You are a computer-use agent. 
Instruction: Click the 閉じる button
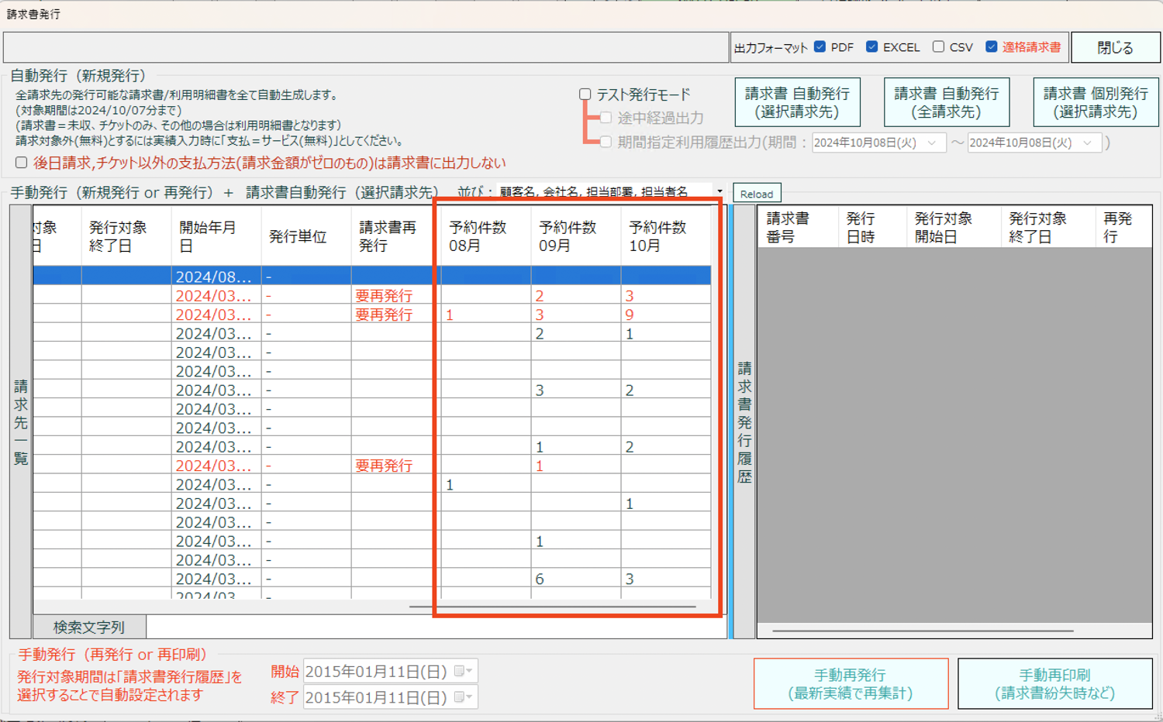click(x=1115, y=48)
